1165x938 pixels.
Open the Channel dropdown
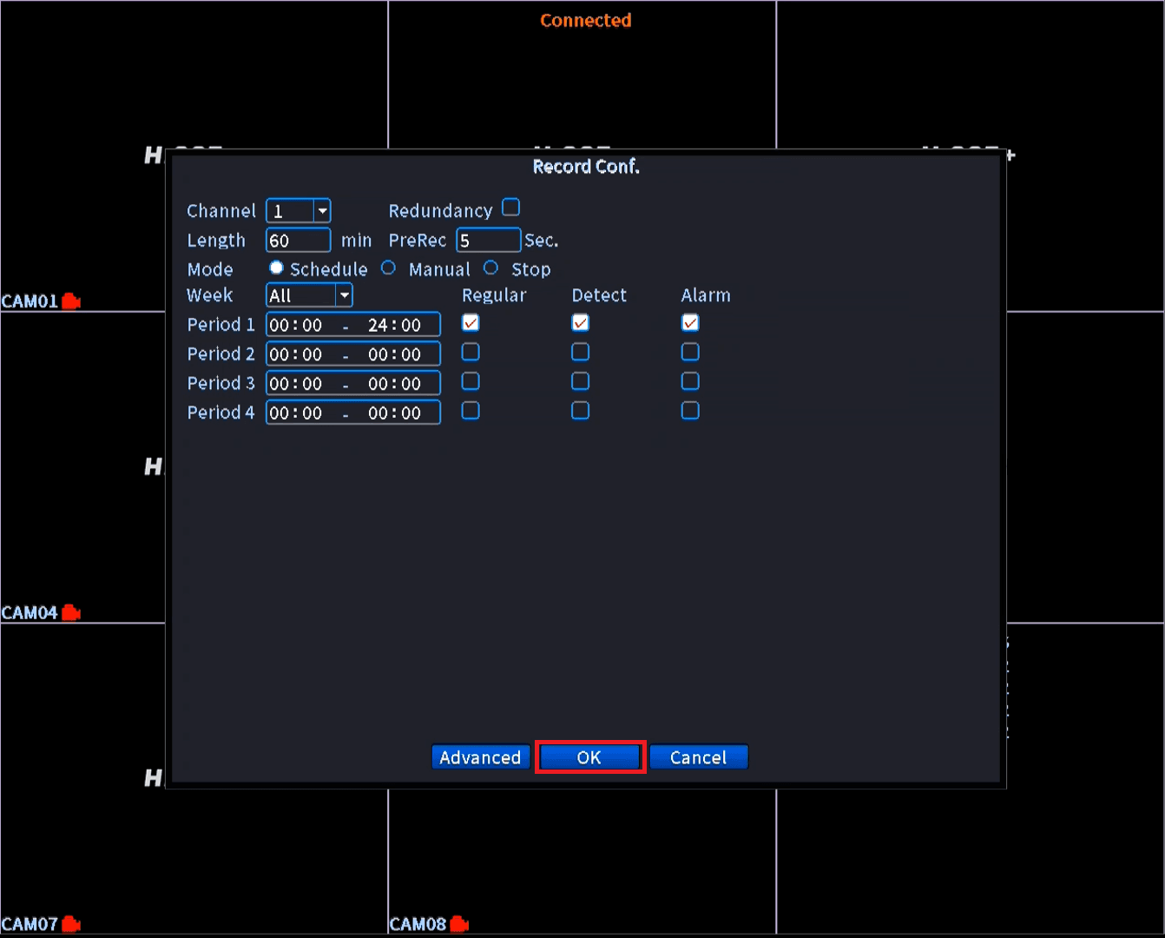click(322, 211)
